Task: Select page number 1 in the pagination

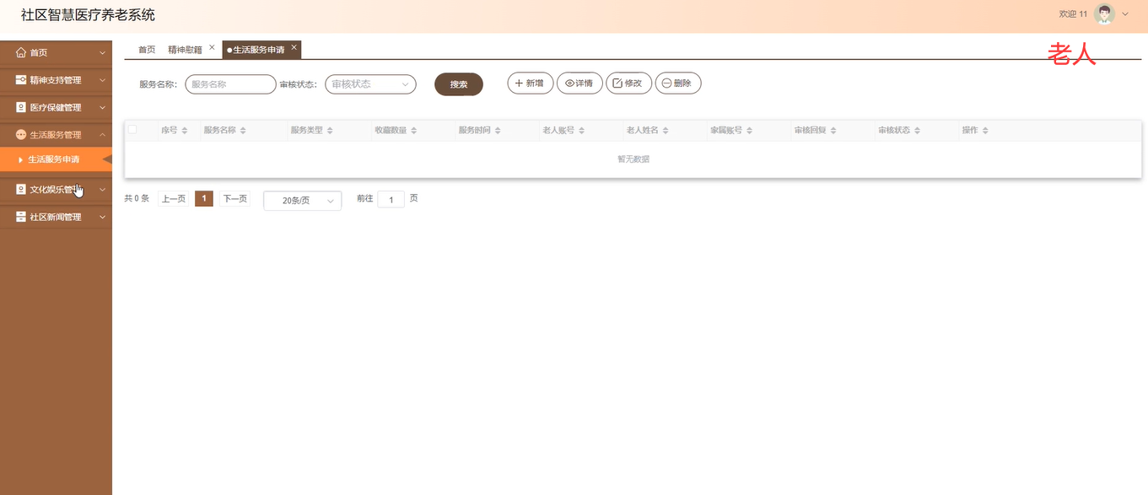Action: pyautogui.click(x=204, y=199)
